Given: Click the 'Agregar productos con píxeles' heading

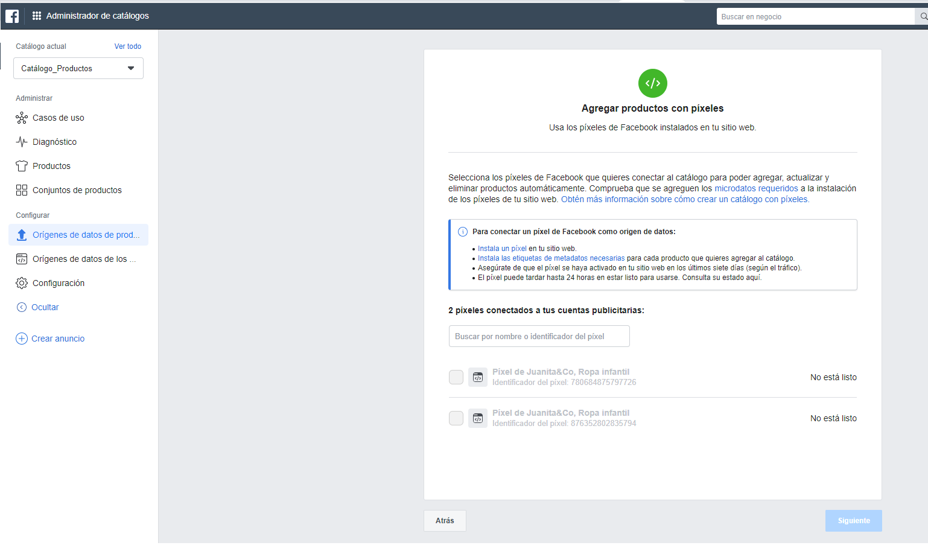Looking at the screenshot, I should [x=652, y=109].
